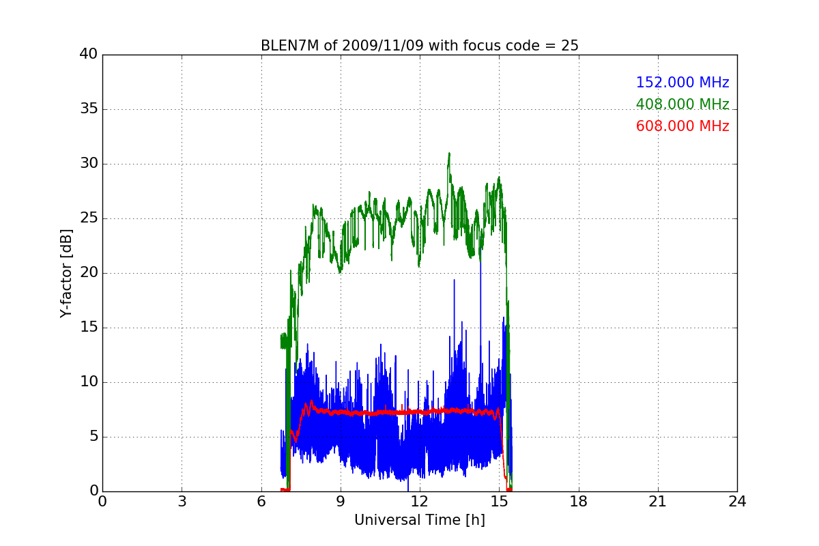The image size is (819, 546).
Task: Select the y-axis tick label 20
Action: pyautogui.click(x=89, y=273)
